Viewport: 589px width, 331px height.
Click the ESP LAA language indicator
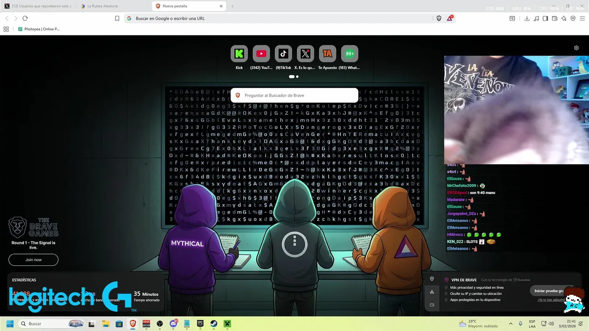[532, 324]
